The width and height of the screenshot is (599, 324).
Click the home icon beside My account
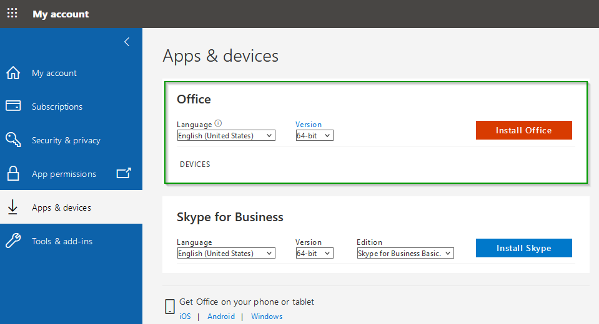tap(13, 73)
